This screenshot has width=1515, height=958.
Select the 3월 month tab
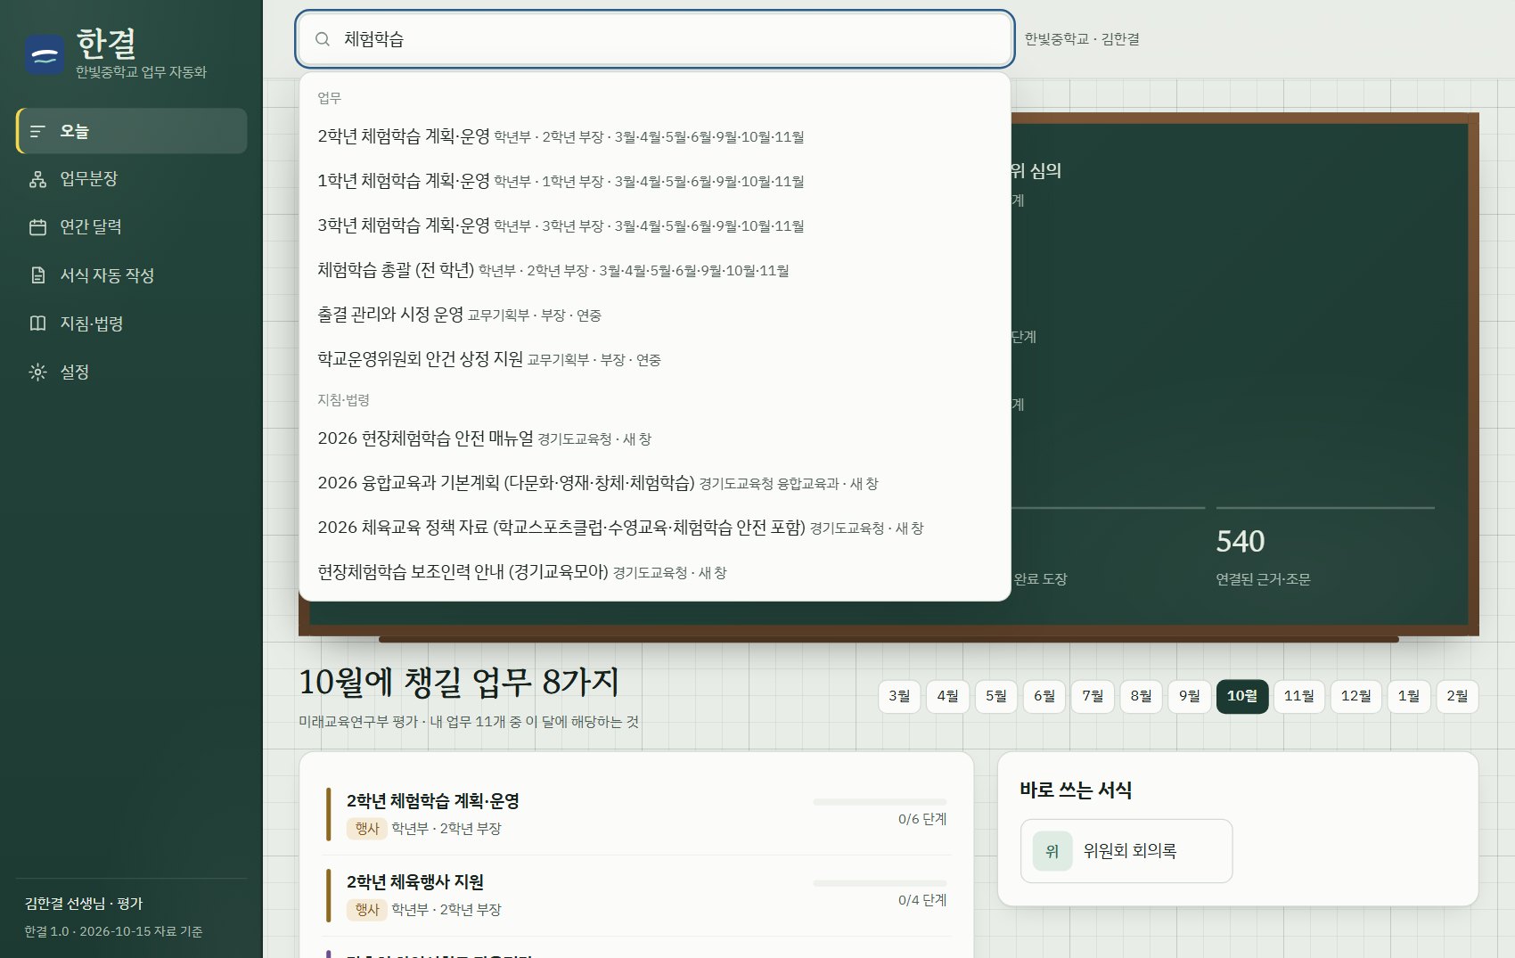click(x=899, y=696)
